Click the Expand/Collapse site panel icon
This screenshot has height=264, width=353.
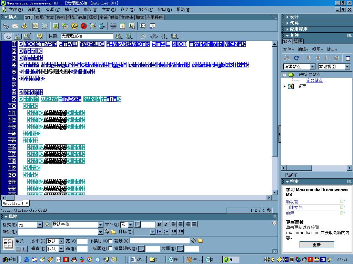[348, 58]
